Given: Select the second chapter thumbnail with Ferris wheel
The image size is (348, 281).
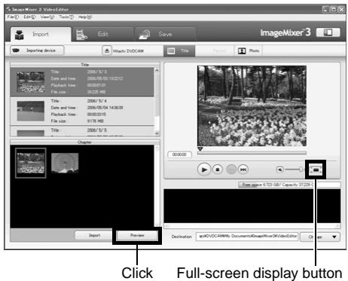Looking at the screenshot, I should 65,163.
